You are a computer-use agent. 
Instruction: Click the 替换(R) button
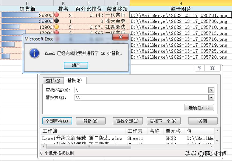pyautogui.click(x=91, y=121)
